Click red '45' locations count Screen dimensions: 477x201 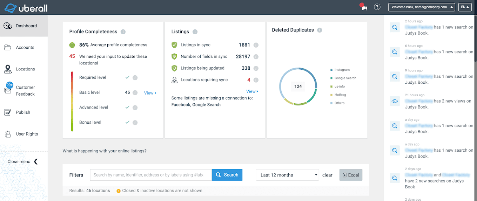point(72,56)
